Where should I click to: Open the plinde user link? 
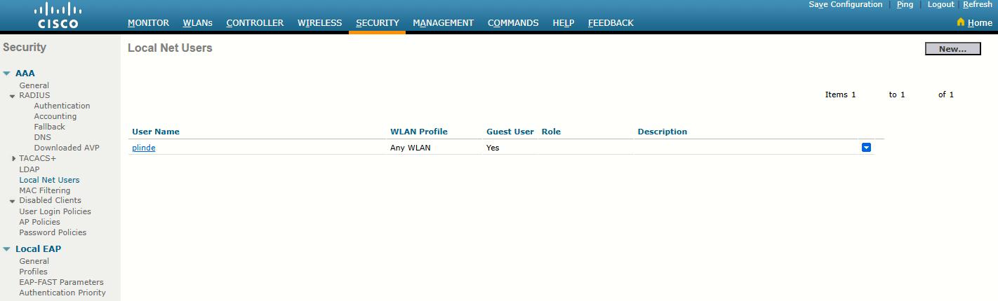(144, 148)
